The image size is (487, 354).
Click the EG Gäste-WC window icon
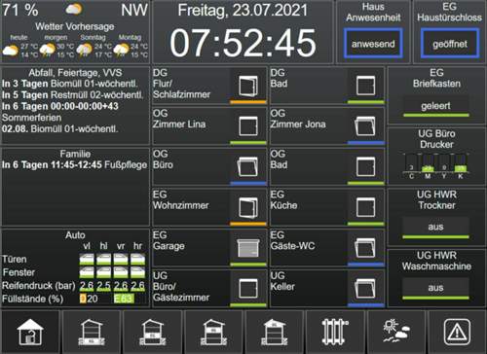pyautogui.click(x=365, y=248)
